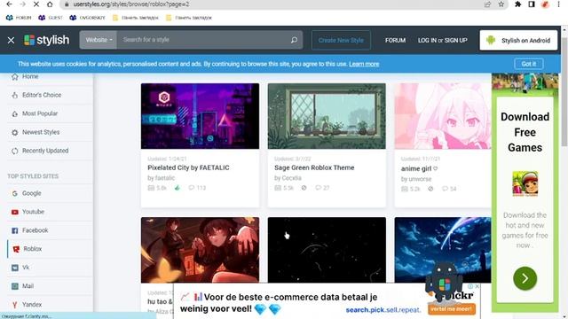This screenshot has height=319, width=568.
Task: Click the green arrow in Download Free Games ad
Action: [x=525, y=278]
